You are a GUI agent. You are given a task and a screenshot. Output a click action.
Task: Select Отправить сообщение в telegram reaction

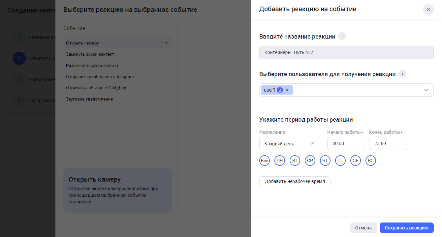coord(100,77)
